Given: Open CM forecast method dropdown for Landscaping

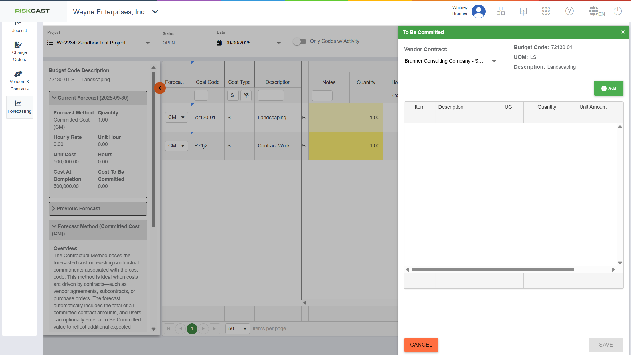Looking at the screenshot, I should pos(176,117).
